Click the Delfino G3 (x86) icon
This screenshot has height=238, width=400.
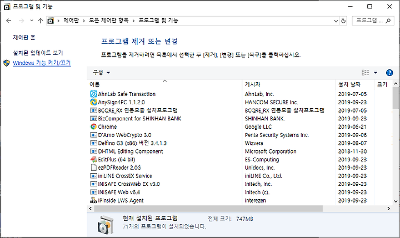coord(94,143)
